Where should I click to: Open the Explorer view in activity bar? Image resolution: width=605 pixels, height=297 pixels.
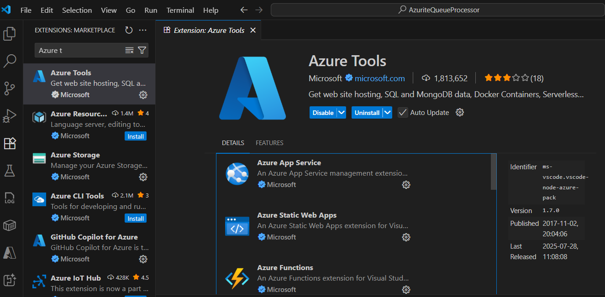(10, 34)
